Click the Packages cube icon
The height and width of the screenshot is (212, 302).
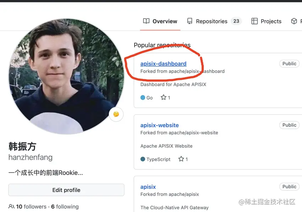(294, 21)
